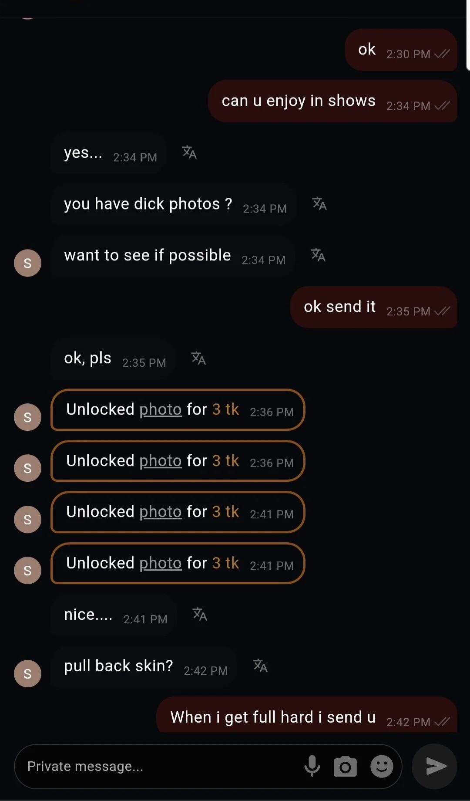This screenshot has width=470, height=801.
Task: Tap the S avatar beside "pull back skin?"
Action: click(27, 673)
